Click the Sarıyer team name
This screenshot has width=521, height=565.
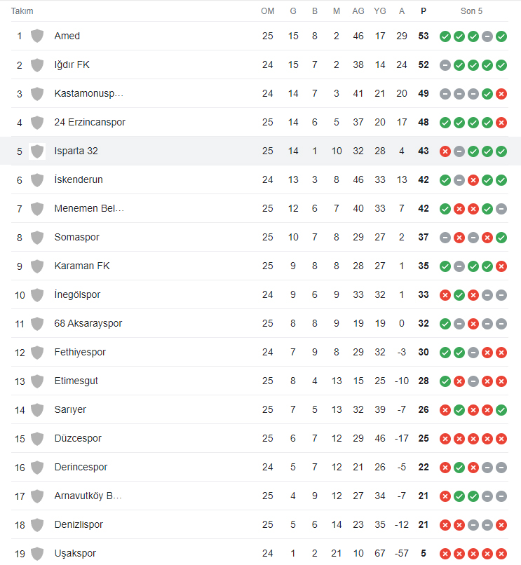70,409
